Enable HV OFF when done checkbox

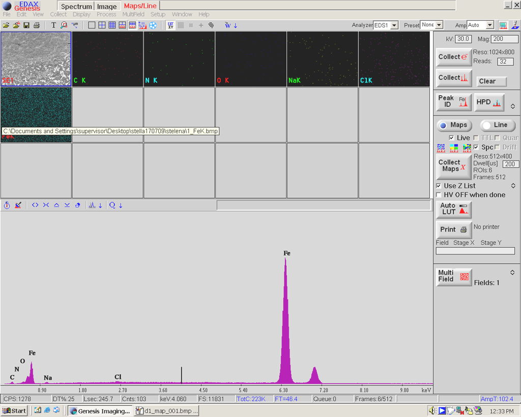(x=439, y=195)
